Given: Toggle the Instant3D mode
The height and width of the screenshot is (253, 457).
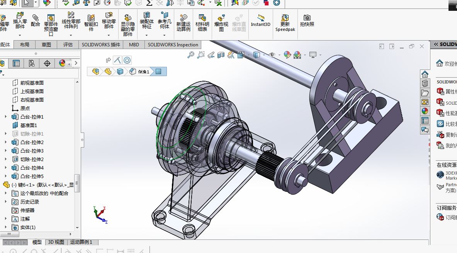Looking at the screenshot, I should pos(260,20).
